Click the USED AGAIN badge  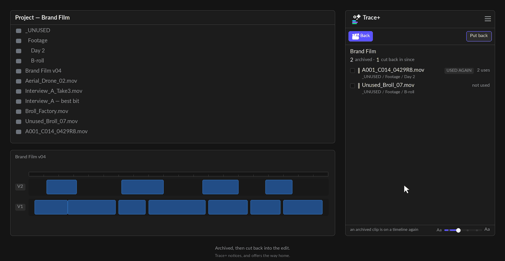[x=459, y=70]
